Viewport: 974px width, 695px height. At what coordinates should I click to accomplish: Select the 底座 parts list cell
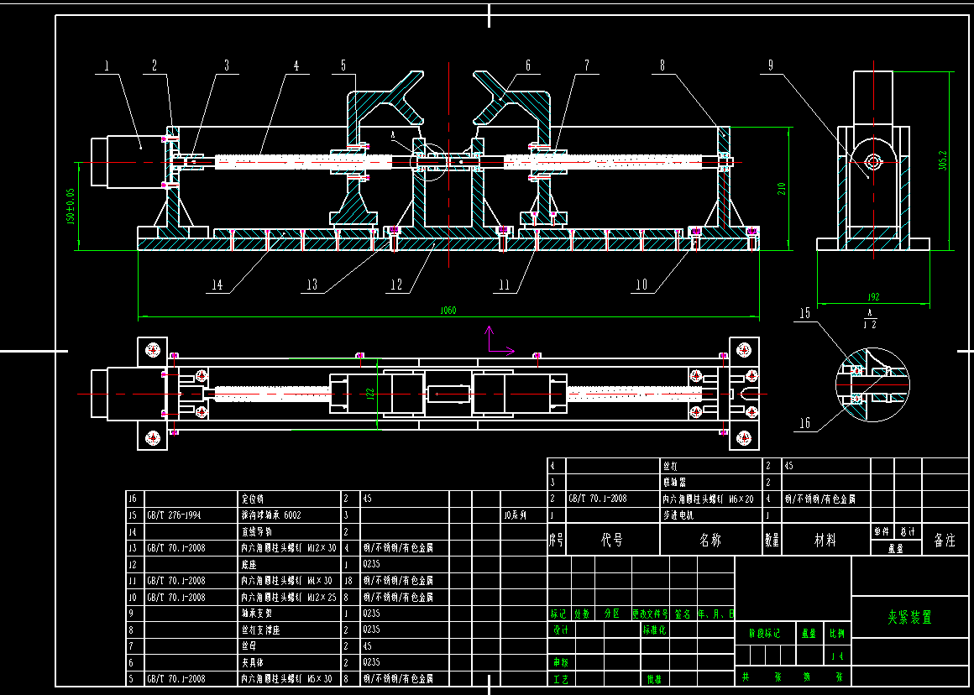click(290, 565)
